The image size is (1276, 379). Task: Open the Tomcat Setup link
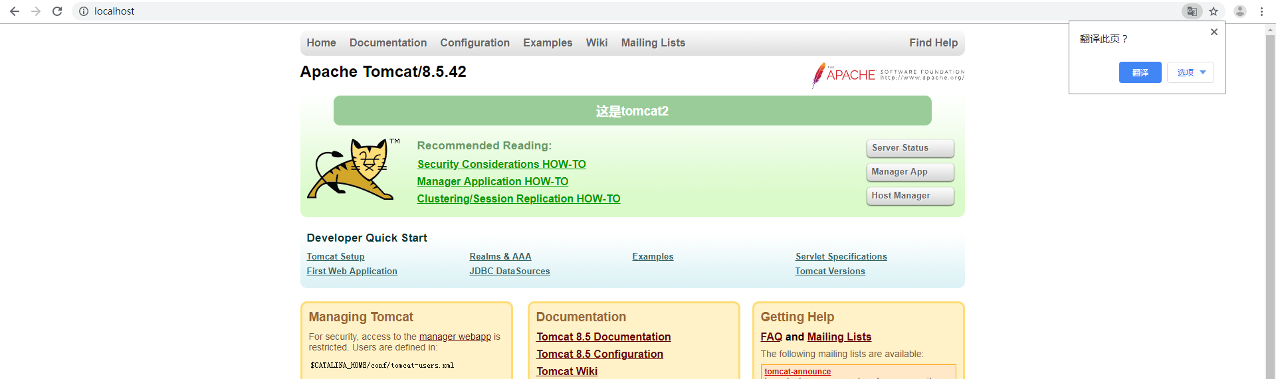[x=336, y=256]
